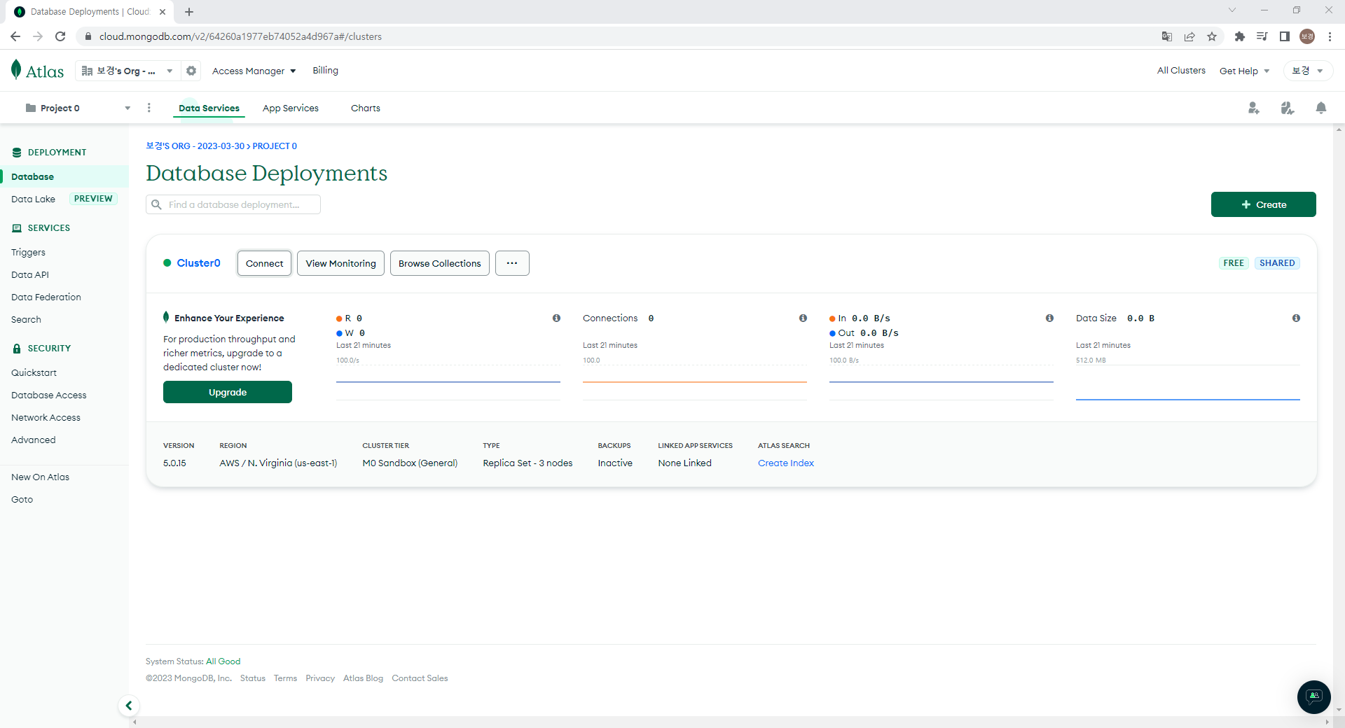Select Database in sidebar
1345x728 pixels.
(64, 176)
